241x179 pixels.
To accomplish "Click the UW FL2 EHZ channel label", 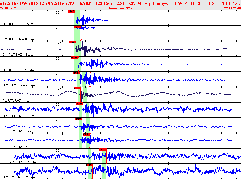I will (19, 177).
